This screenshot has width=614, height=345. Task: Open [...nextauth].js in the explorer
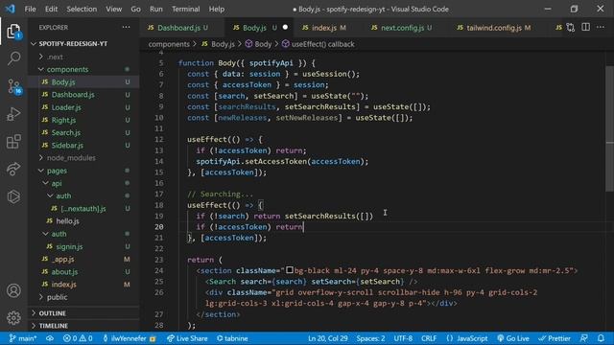pyautogui.click(x=83, y=209)
